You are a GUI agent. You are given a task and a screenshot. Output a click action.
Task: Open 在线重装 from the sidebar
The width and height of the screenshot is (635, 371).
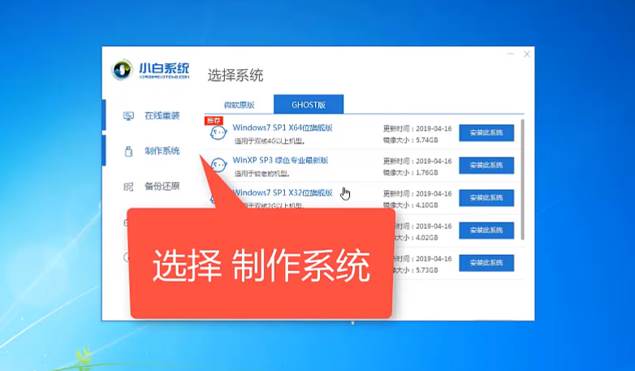[162, 116]
